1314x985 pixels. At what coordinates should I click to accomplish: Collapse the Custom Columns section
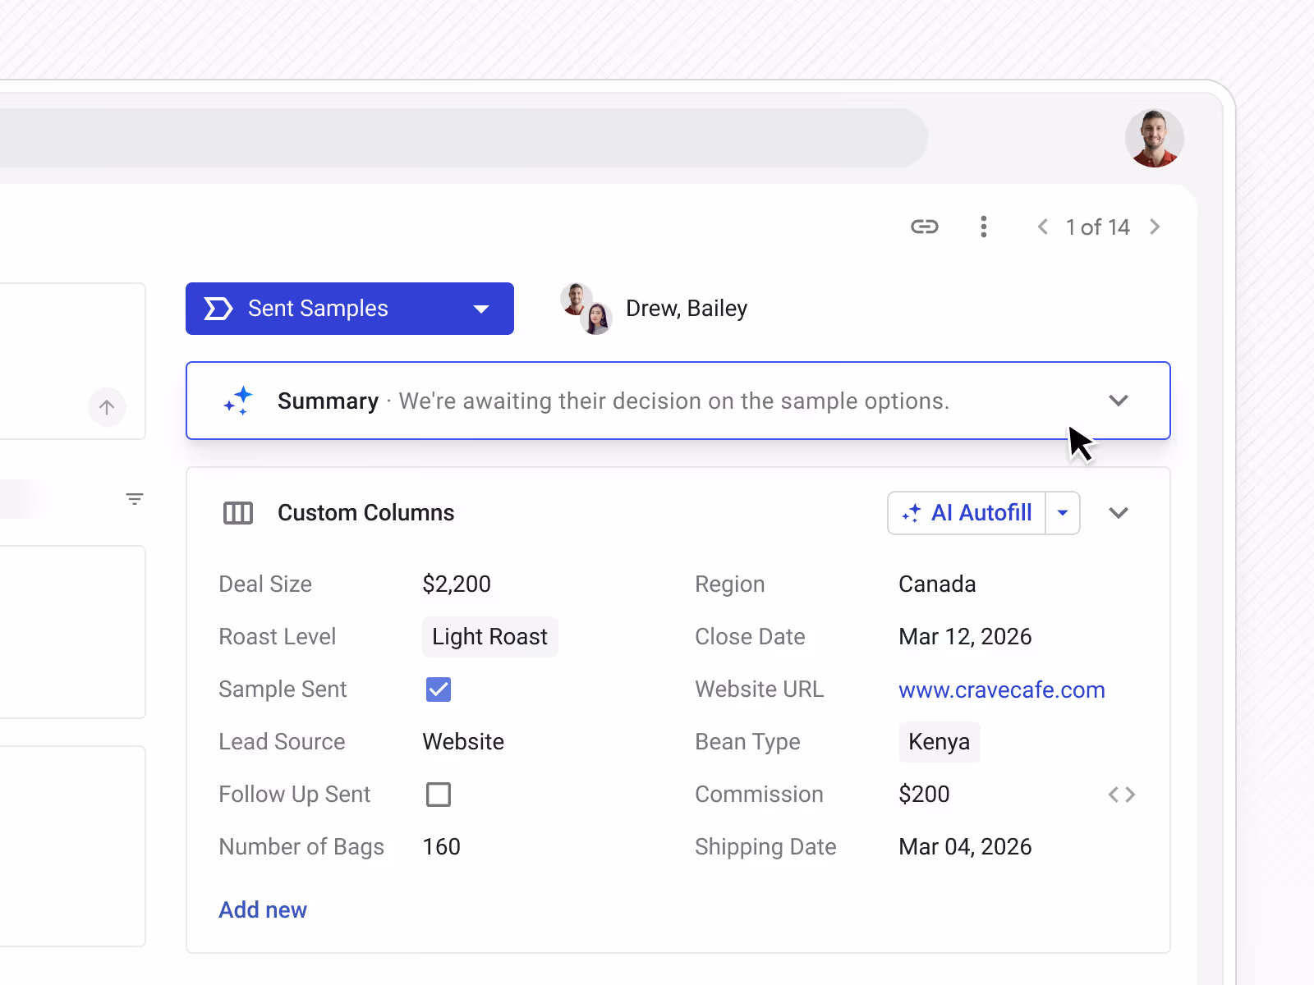click(1118, 512)
